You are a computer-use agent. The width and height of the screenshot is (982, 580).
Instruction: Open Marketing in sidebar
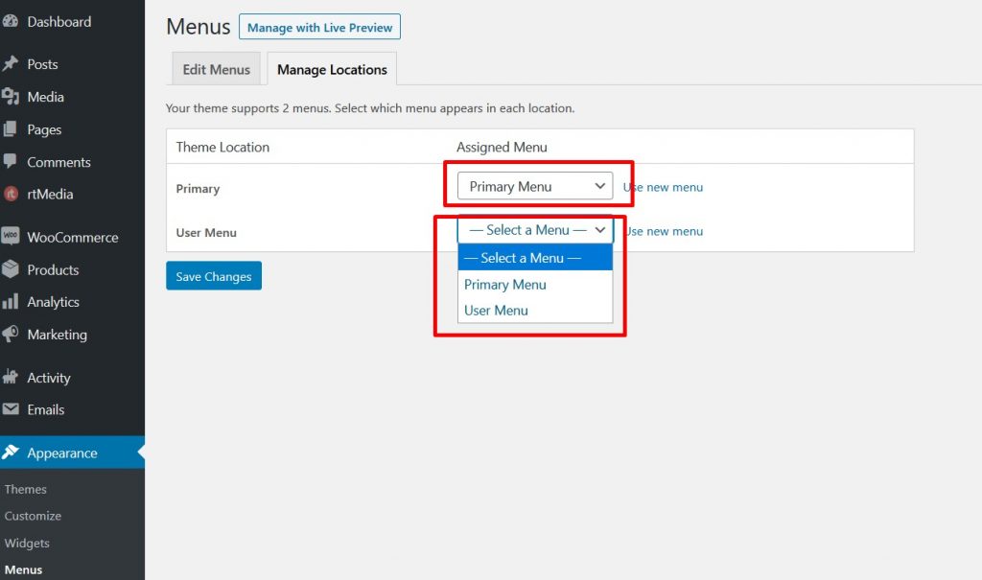[x=57, y=335]
